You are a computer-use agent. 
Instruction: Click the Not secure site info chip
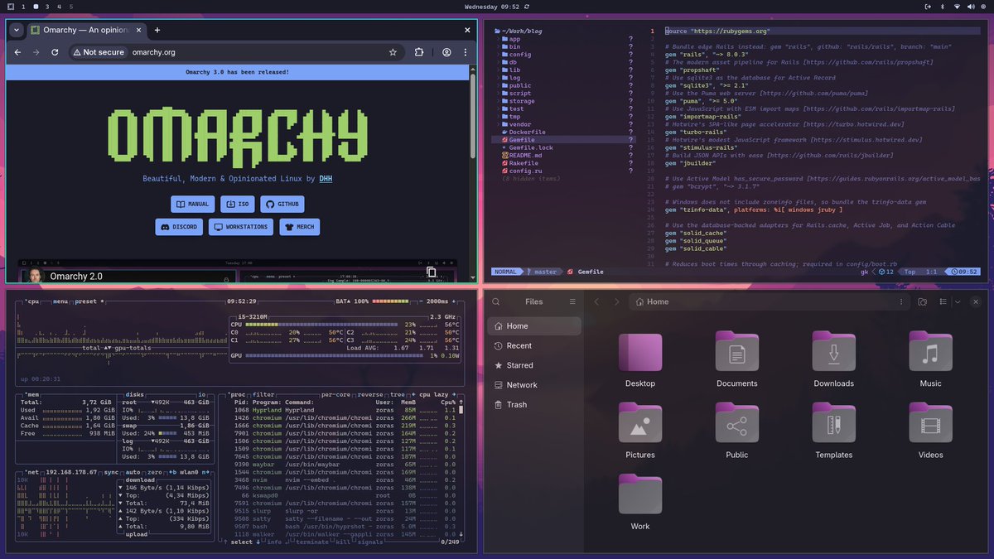98,52
